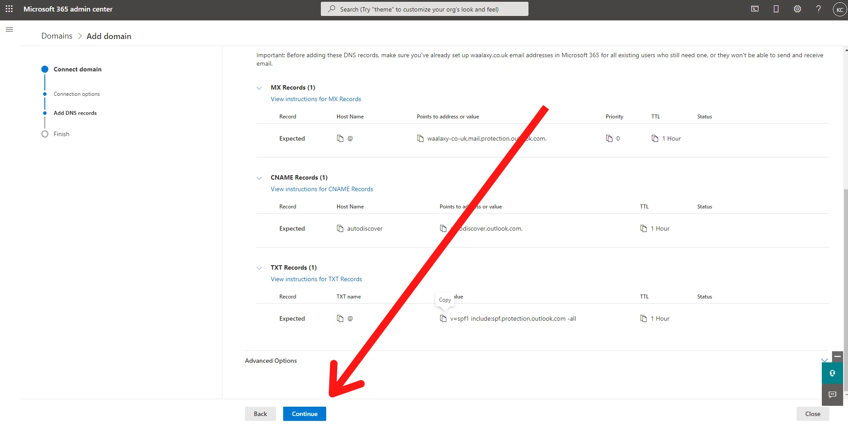This screenshot has width=848, height=424.
Task: Copy the MX record host name @
Action: coord(340,138)
